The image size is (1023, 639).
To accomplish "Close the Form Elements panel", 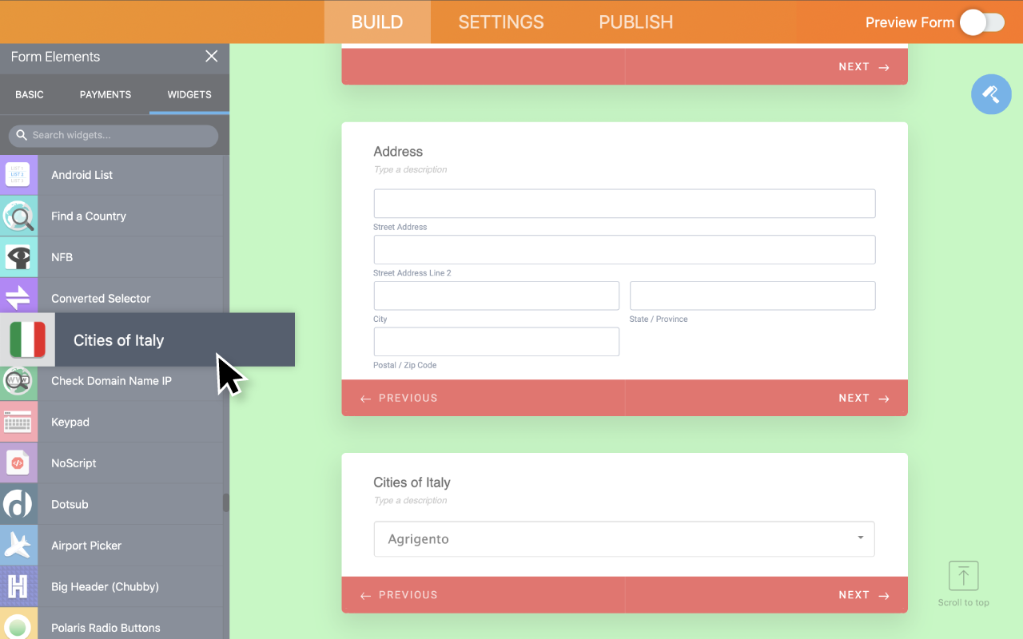I will 211,56.
